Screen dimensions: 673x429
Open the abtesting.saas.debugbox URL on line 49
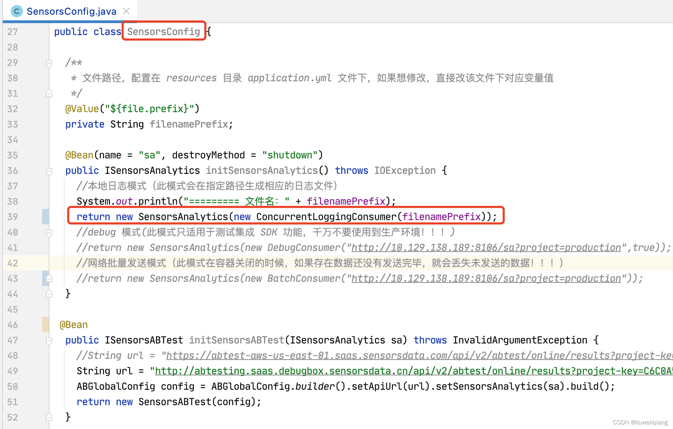[x=414, y=371]
